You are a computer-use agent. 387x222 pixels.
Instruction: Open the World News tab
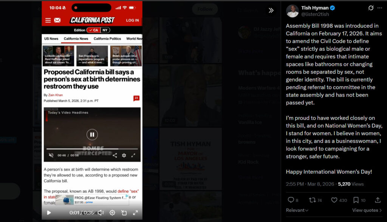pos(134,39)
